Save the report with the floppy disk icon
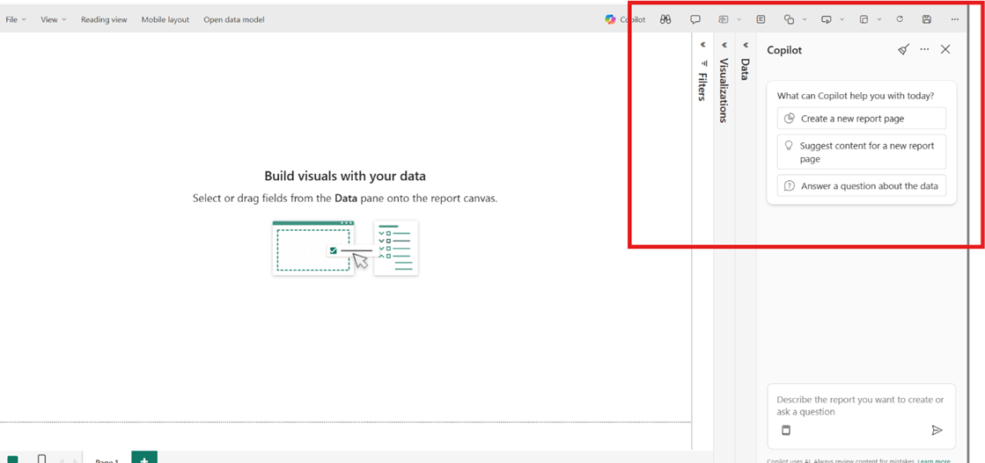The height and width of the screenshot is (463, 985). click(x=927, y=19)
